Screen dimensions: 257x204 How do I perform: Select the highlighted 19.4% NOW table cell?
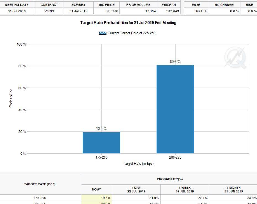[96, 198]
